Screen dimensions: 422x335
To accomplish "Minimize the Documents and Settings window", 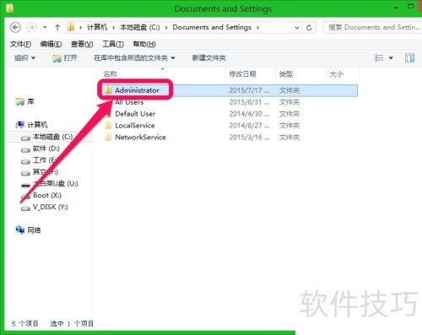I will tap(396, 8).
